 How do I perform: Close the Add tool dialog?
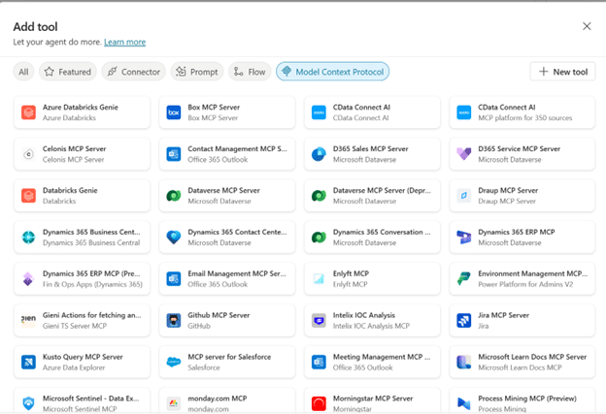click(x=587, y=26)
